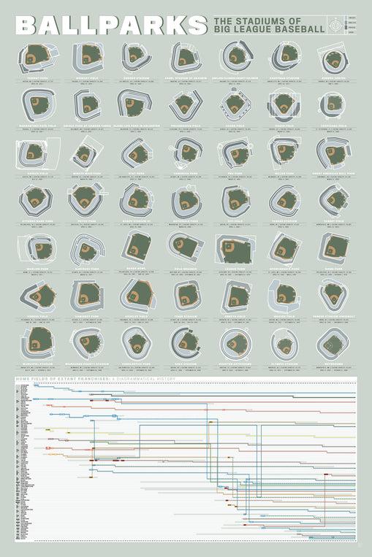Select the Comerica Park diagram

click(x=186, y=153)
